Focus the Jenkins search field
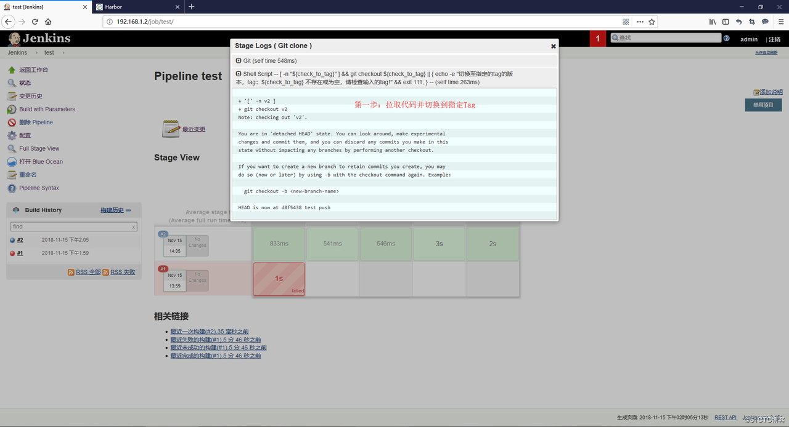This screenshot has height=427, width=789. [666, 38]
